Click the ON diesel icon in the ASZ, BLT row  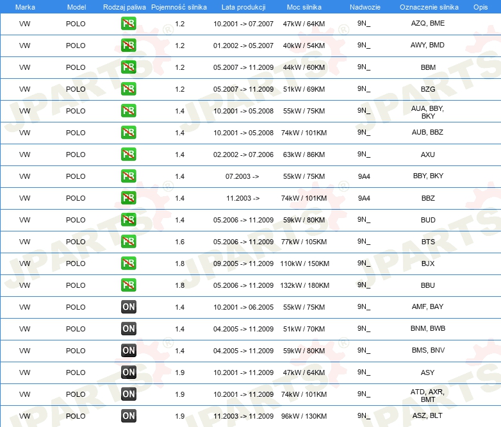pos(128,416)
